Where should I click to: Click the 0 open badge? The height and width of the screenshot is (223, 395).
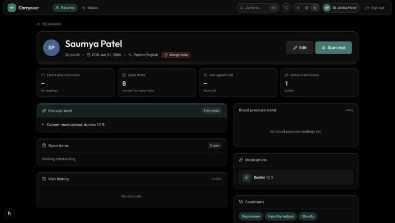coord(214,145)
